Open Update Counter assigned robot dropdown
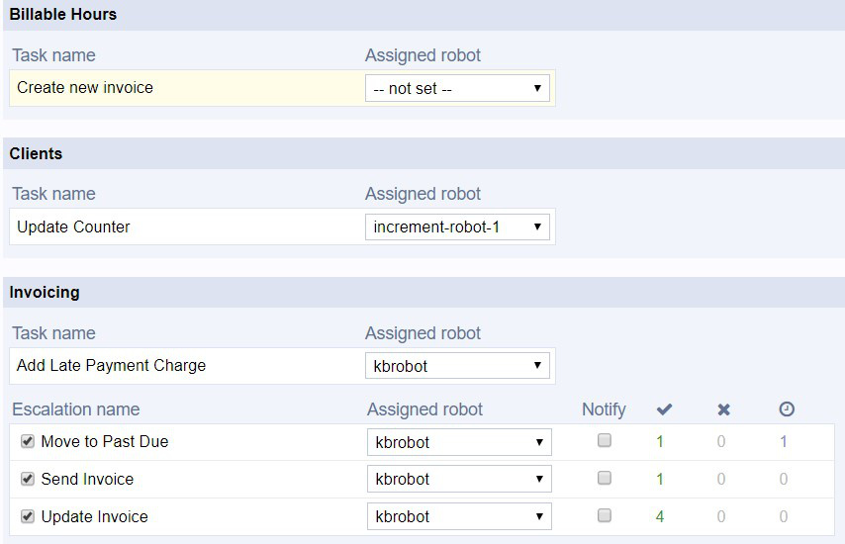 [457, 227]
